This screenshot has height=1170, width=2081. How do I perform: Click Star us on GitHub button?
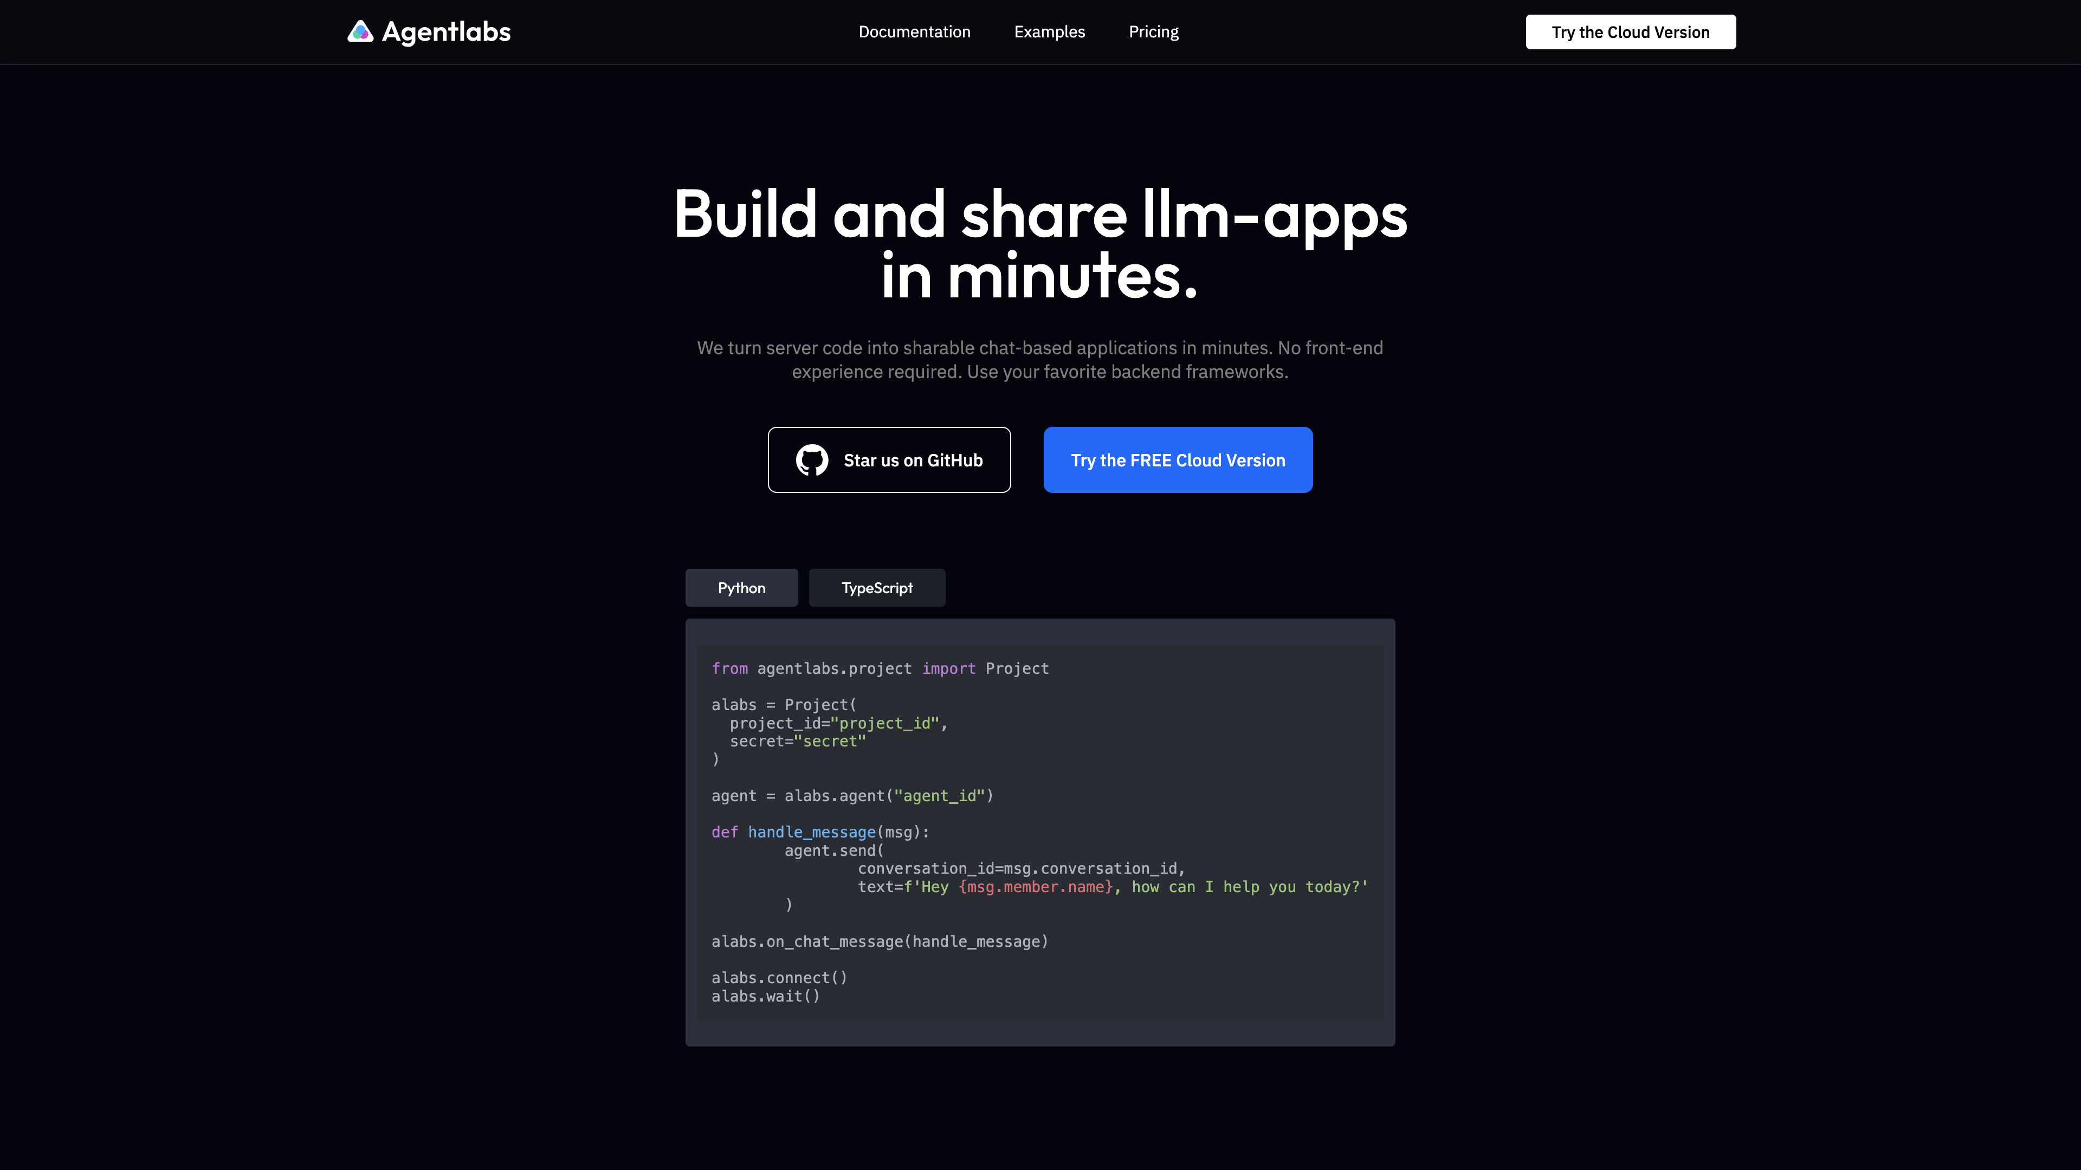point(889,460)
